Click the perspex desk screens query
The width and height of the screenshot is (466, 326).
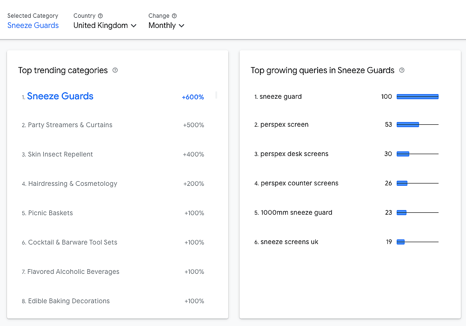[294, 154]
